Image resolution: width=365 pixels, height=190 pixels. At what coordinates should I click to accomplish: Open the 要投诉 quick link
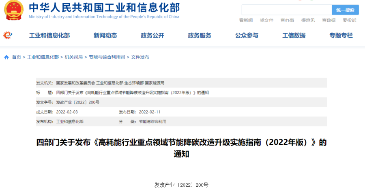click(350, 21)
